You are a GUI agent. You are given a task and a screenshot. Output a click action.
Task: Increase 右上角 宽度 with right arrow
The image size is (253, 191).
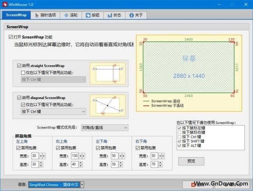tap(84, 156)
